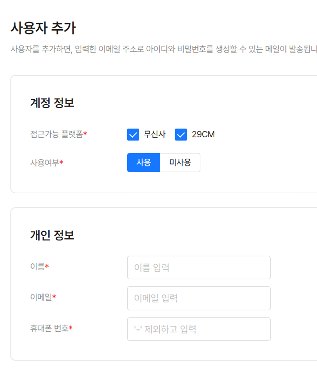Image resolution: width=317 pixels, height=371 pixels.
Task: Click the 이름 field label
Action: tap(37, 266)
